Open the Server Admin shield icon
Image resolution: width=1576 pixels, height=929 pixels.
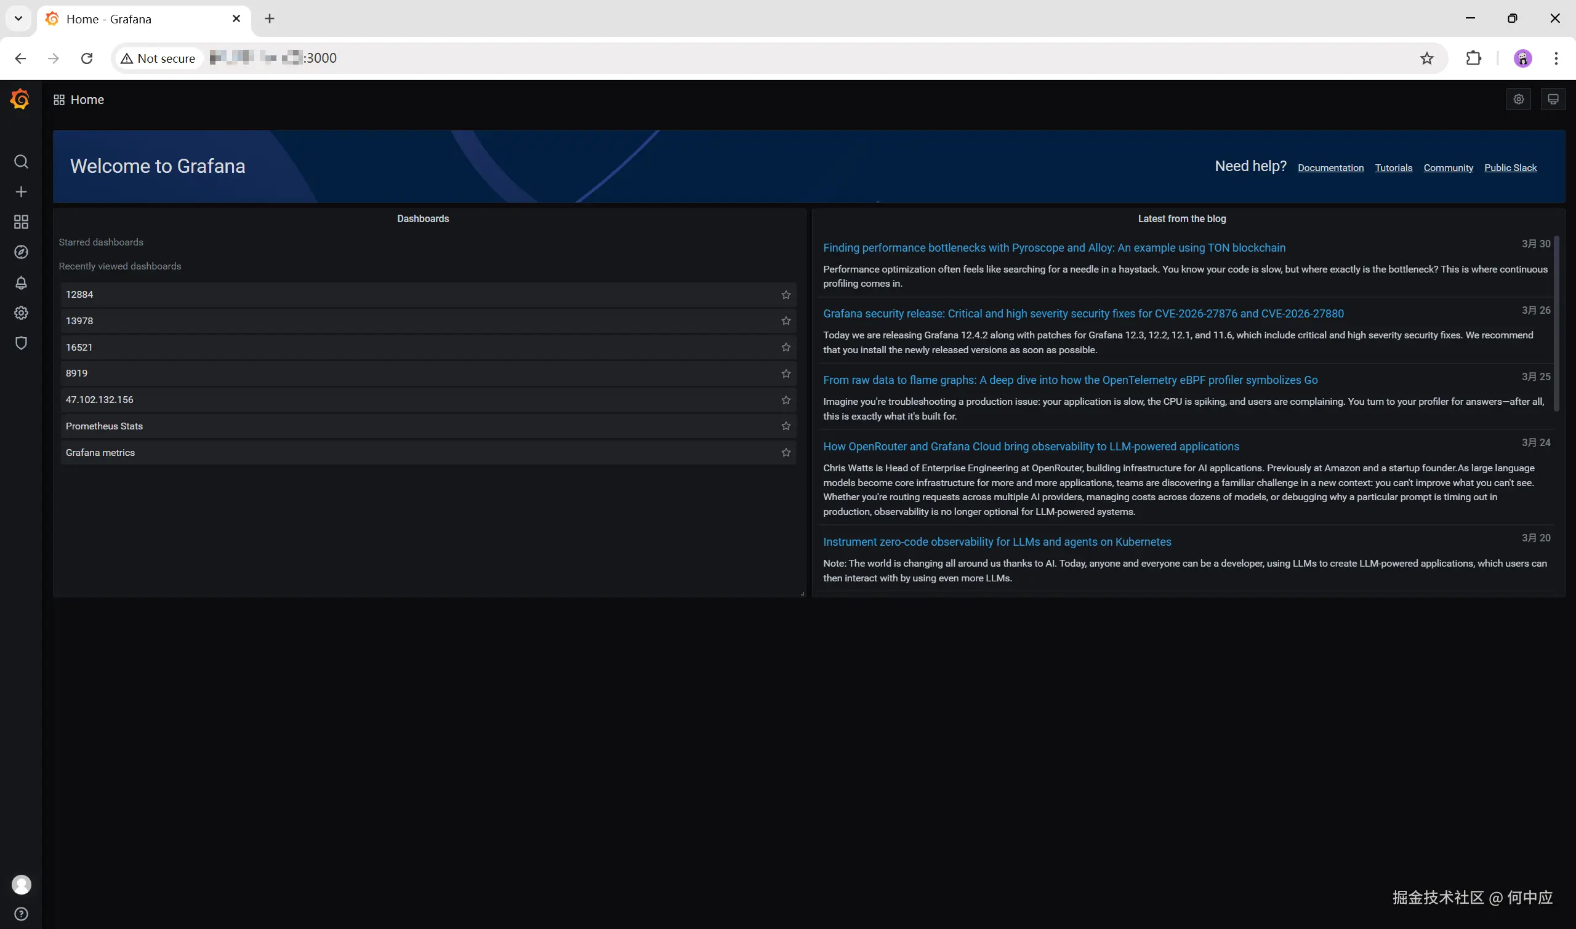click(x=21, y=343)
